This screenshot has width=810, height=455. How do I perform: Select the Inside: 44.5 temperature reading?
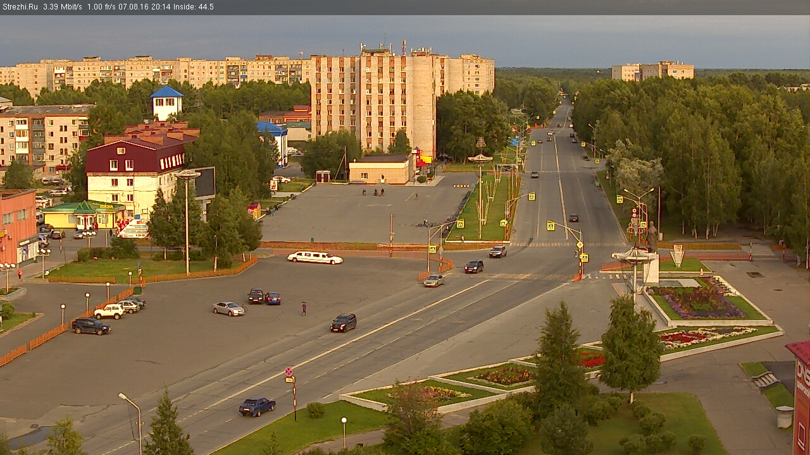click(x=193, y=7)
